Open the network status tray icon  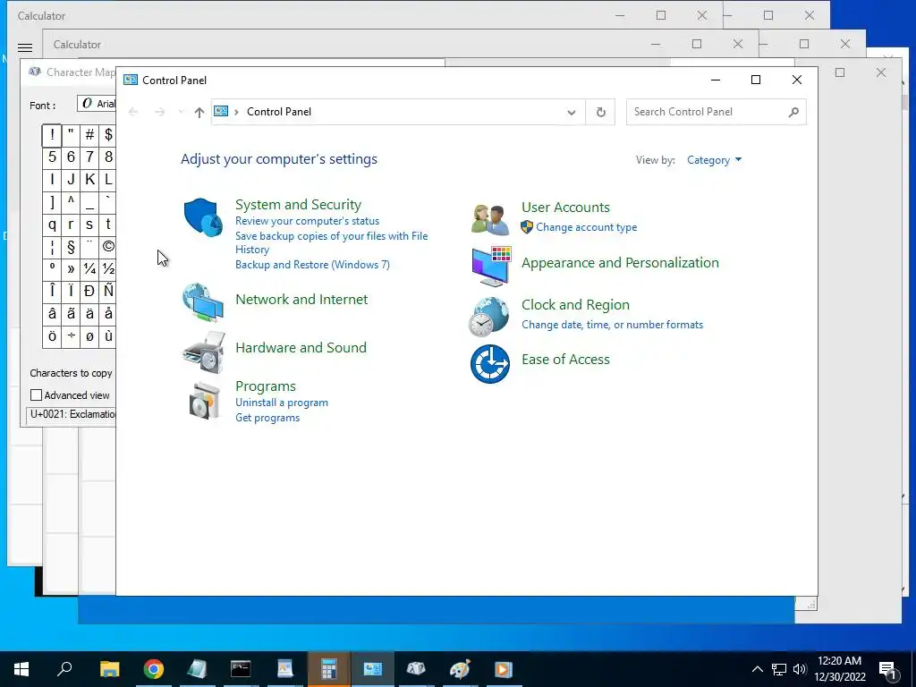pyautogui.click(x=779, y=669)
